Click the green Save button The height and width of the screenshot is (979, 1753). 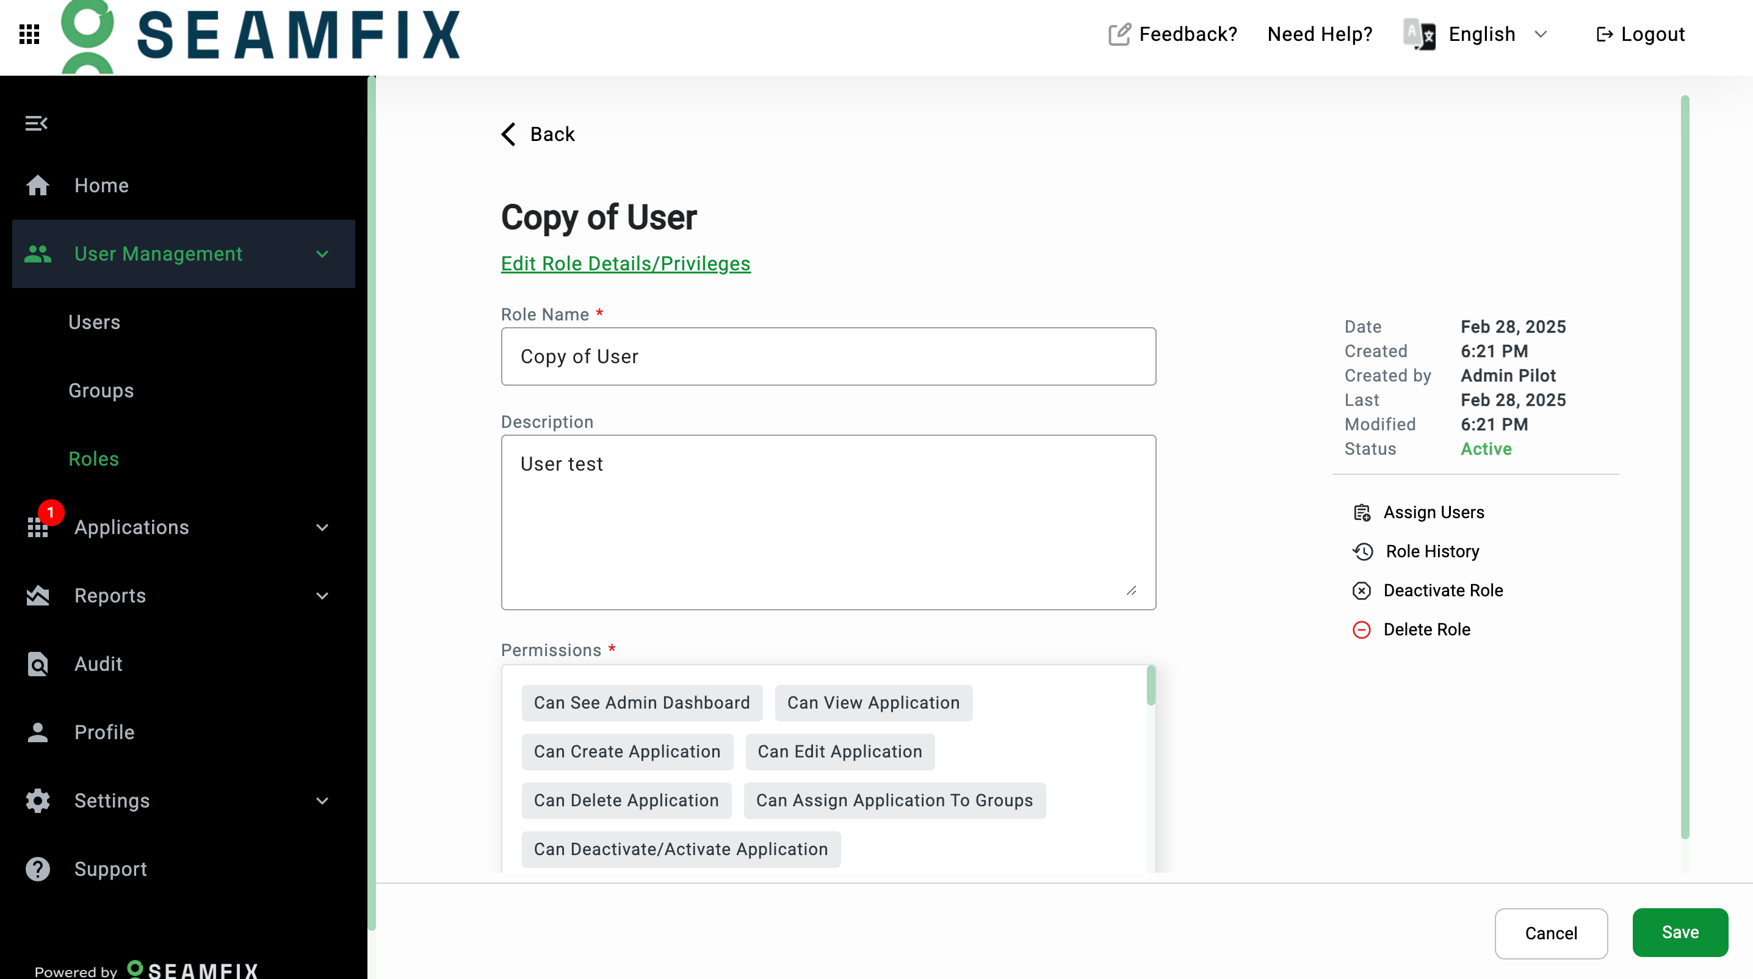click(x=1680, y=932)
